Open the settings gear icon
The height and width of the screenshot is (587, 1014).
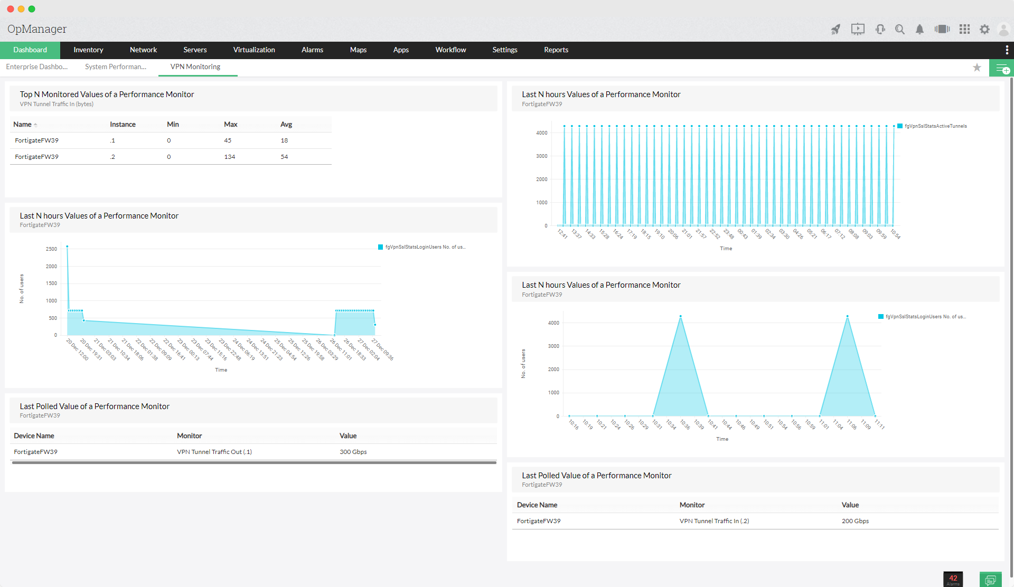(984, 30)
